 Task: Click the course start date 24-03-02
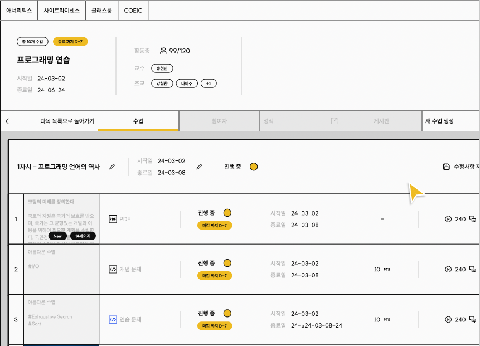51,79
